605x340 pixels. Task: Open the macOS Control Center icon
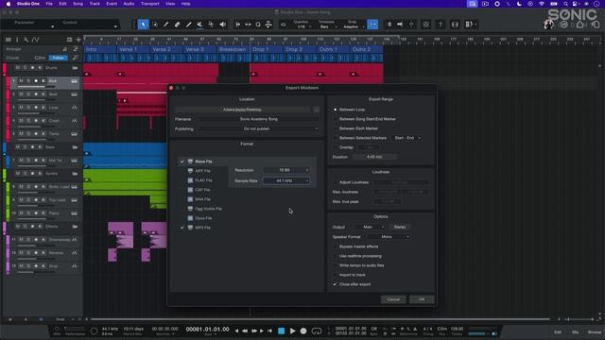pyautogui.click(x=576, y=4)
